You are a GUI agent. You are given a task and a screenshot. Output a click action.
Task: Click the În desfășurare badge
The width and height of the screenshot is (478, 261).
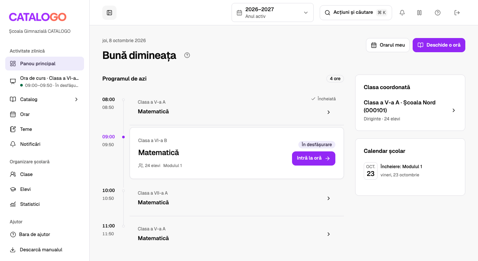pos(317,145)
